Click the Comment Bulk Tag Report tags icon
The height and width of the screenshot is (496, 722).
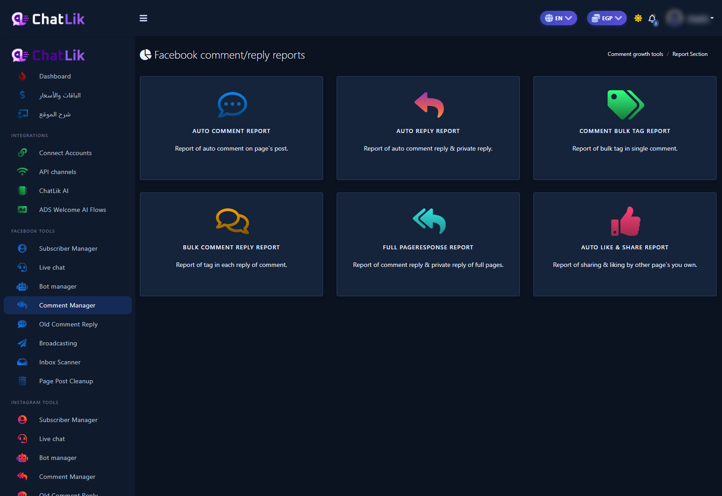625,105
